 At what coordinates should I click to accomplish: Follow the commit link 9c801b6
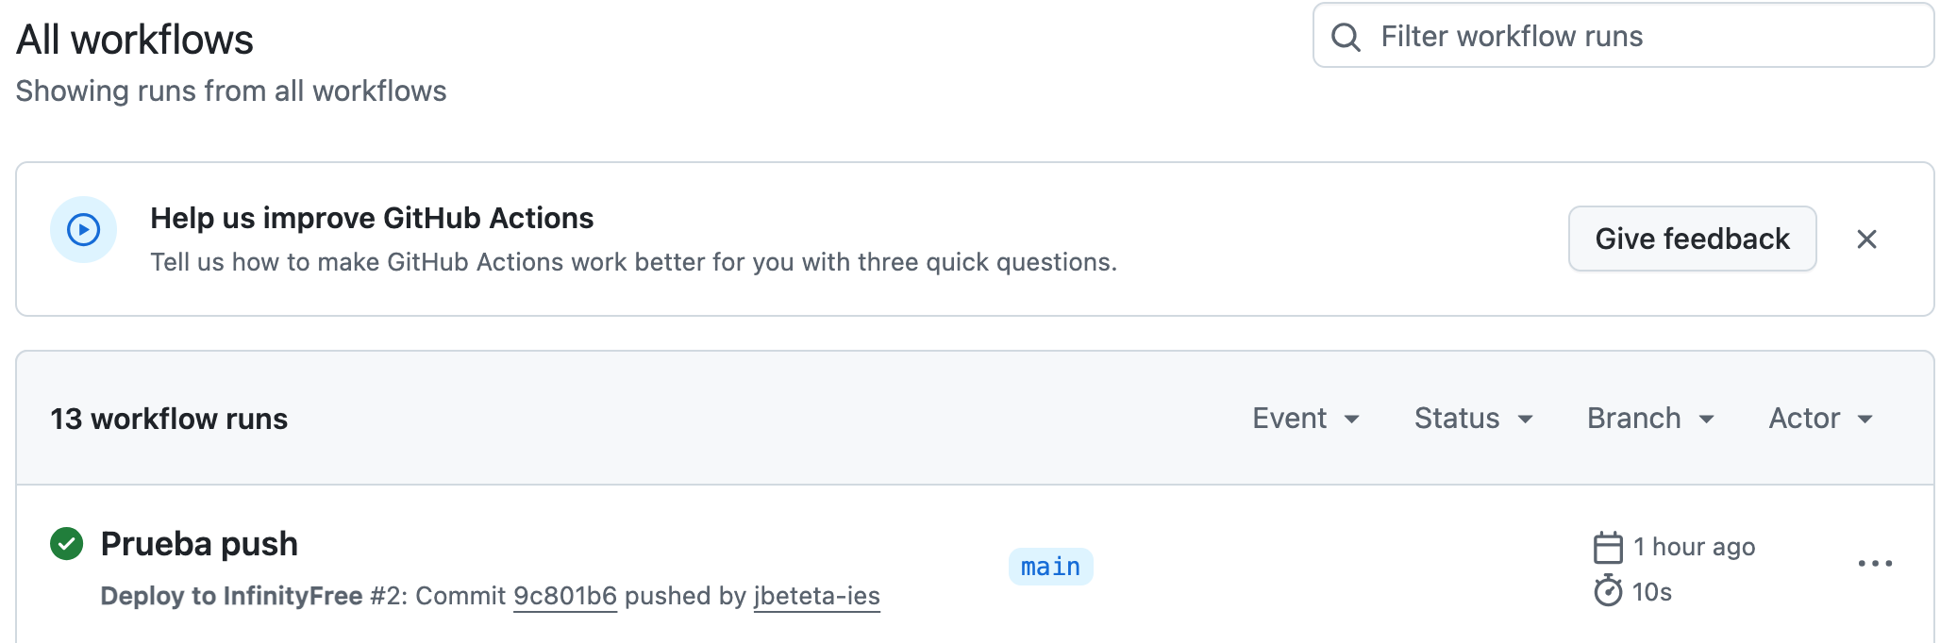coord(564,595)
